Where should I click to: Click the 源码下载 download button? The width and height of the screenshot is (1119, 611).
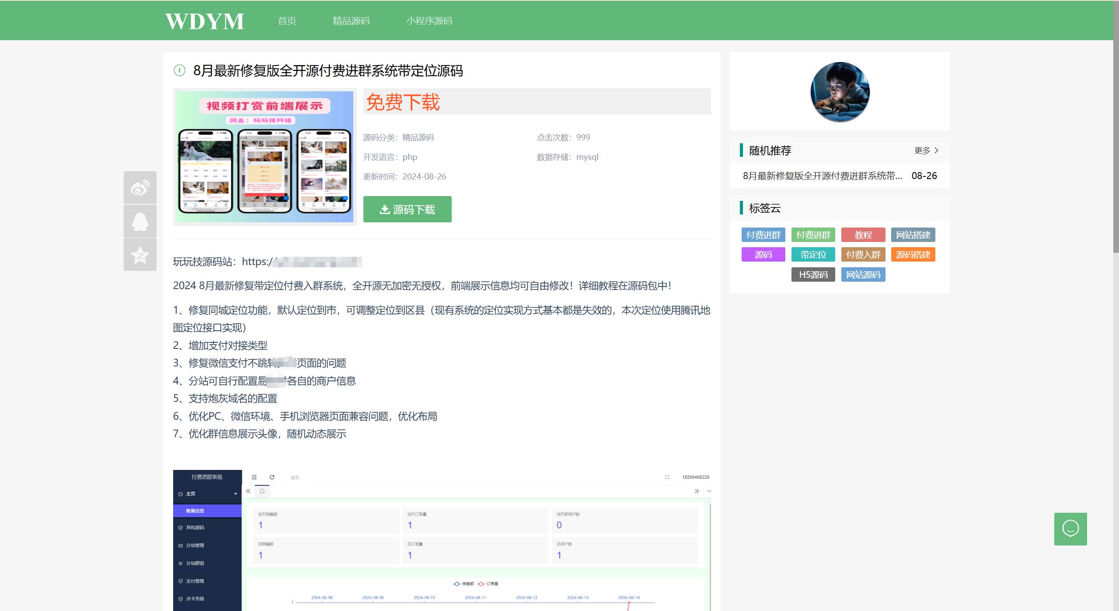407,210
